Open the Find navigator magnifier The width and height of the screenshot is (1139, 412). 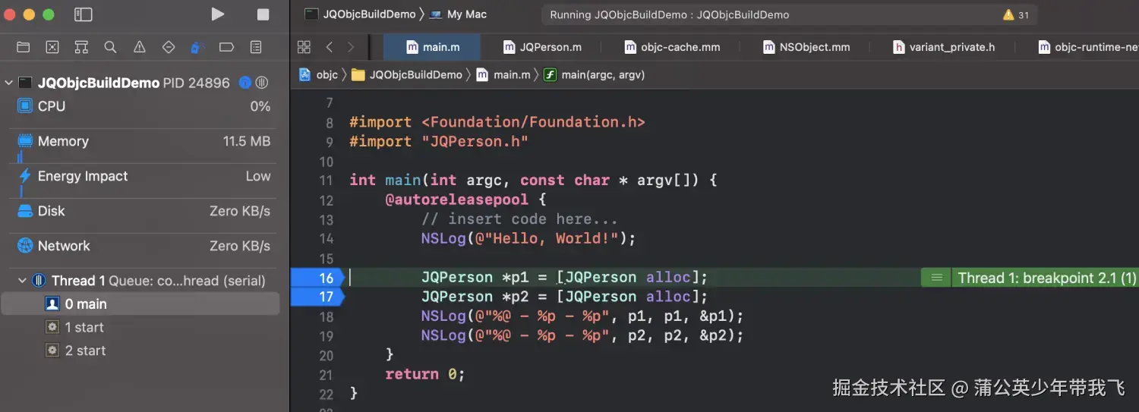[x=110, y=47]
